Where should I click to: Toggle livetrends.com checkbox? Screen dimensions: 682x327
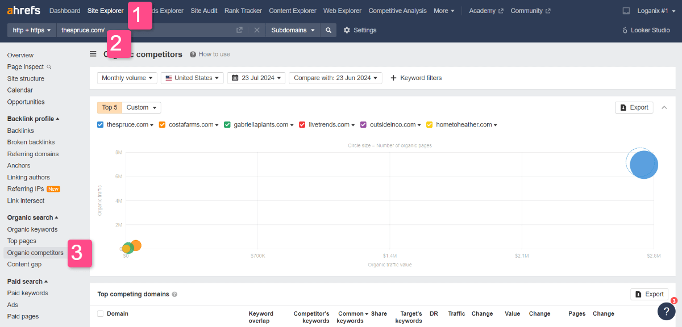(302, 124)
